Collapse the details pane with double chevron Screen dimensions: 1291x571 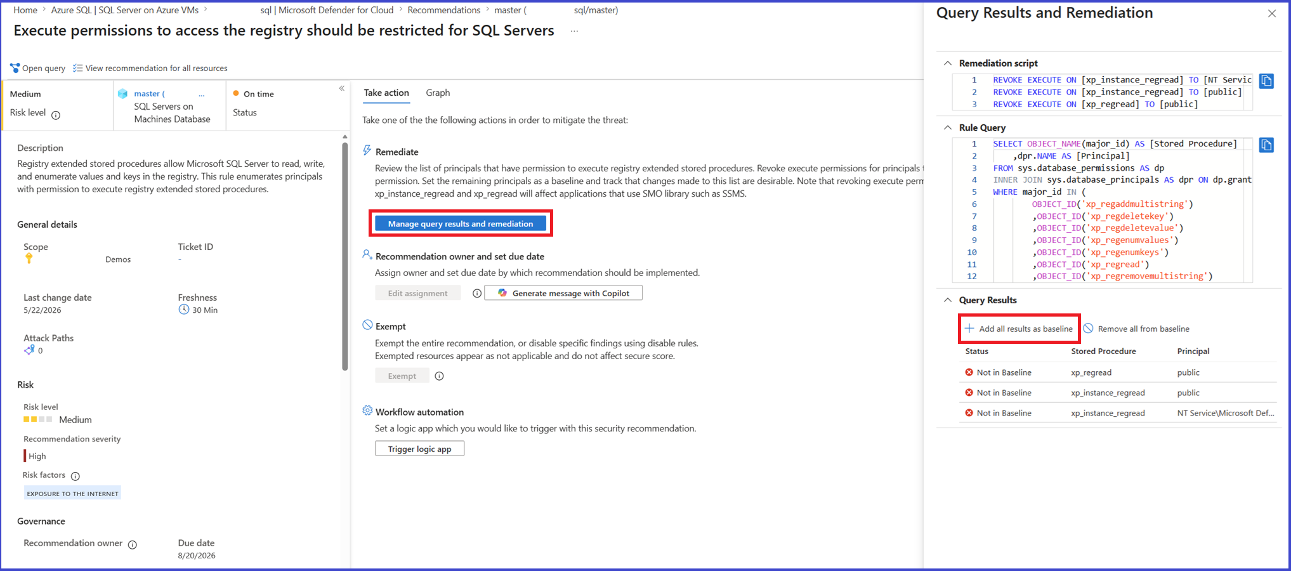(x=341, y=88)
